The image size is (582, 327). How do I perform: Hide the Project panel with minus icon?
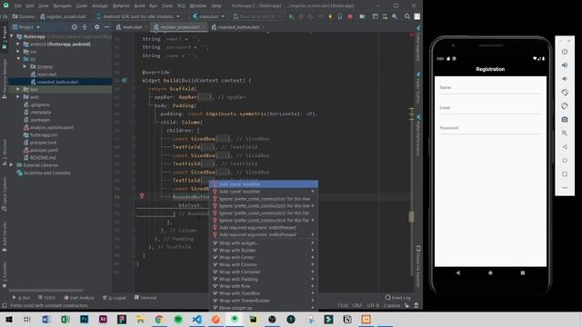107,27
